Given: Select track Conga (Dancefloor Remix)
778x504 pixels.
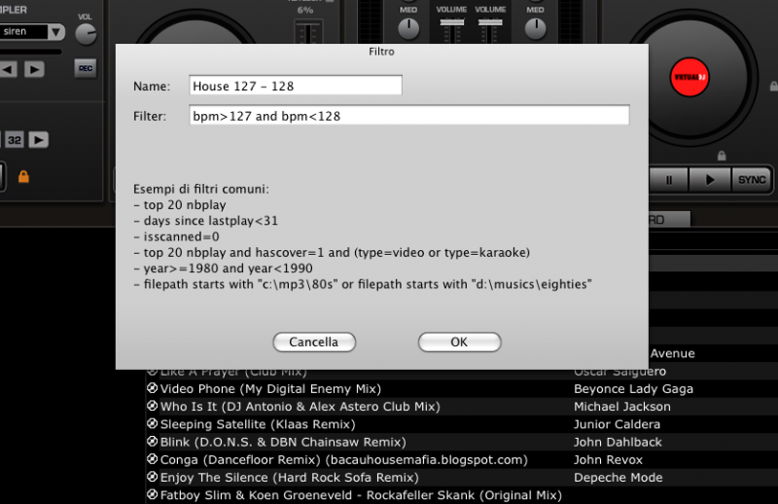Looking at the screenshot, I should click(343, 460).
